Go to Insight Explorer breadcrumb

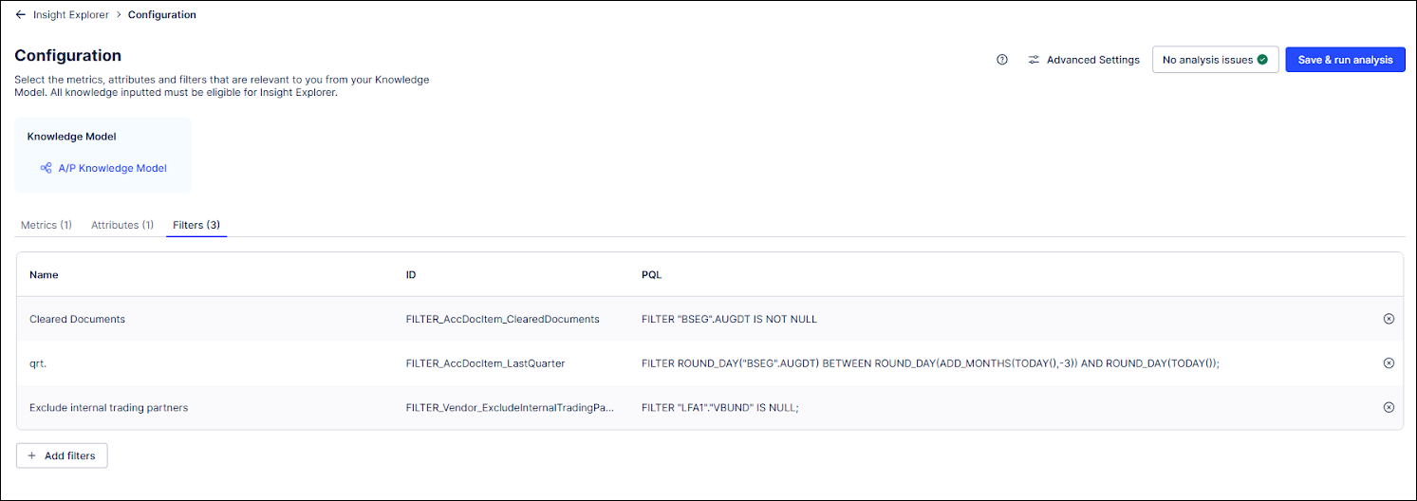(71, 15)
